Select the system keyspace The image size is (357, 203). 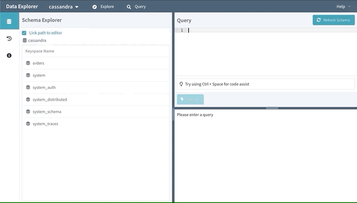95,75
